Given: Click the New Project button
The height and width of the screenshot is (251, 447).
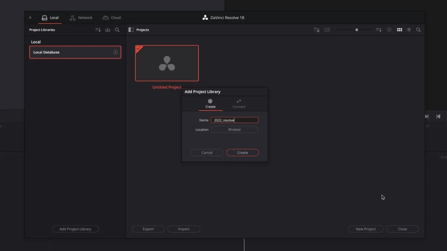Looking at the screenshot, I should (x=366, y=229).
